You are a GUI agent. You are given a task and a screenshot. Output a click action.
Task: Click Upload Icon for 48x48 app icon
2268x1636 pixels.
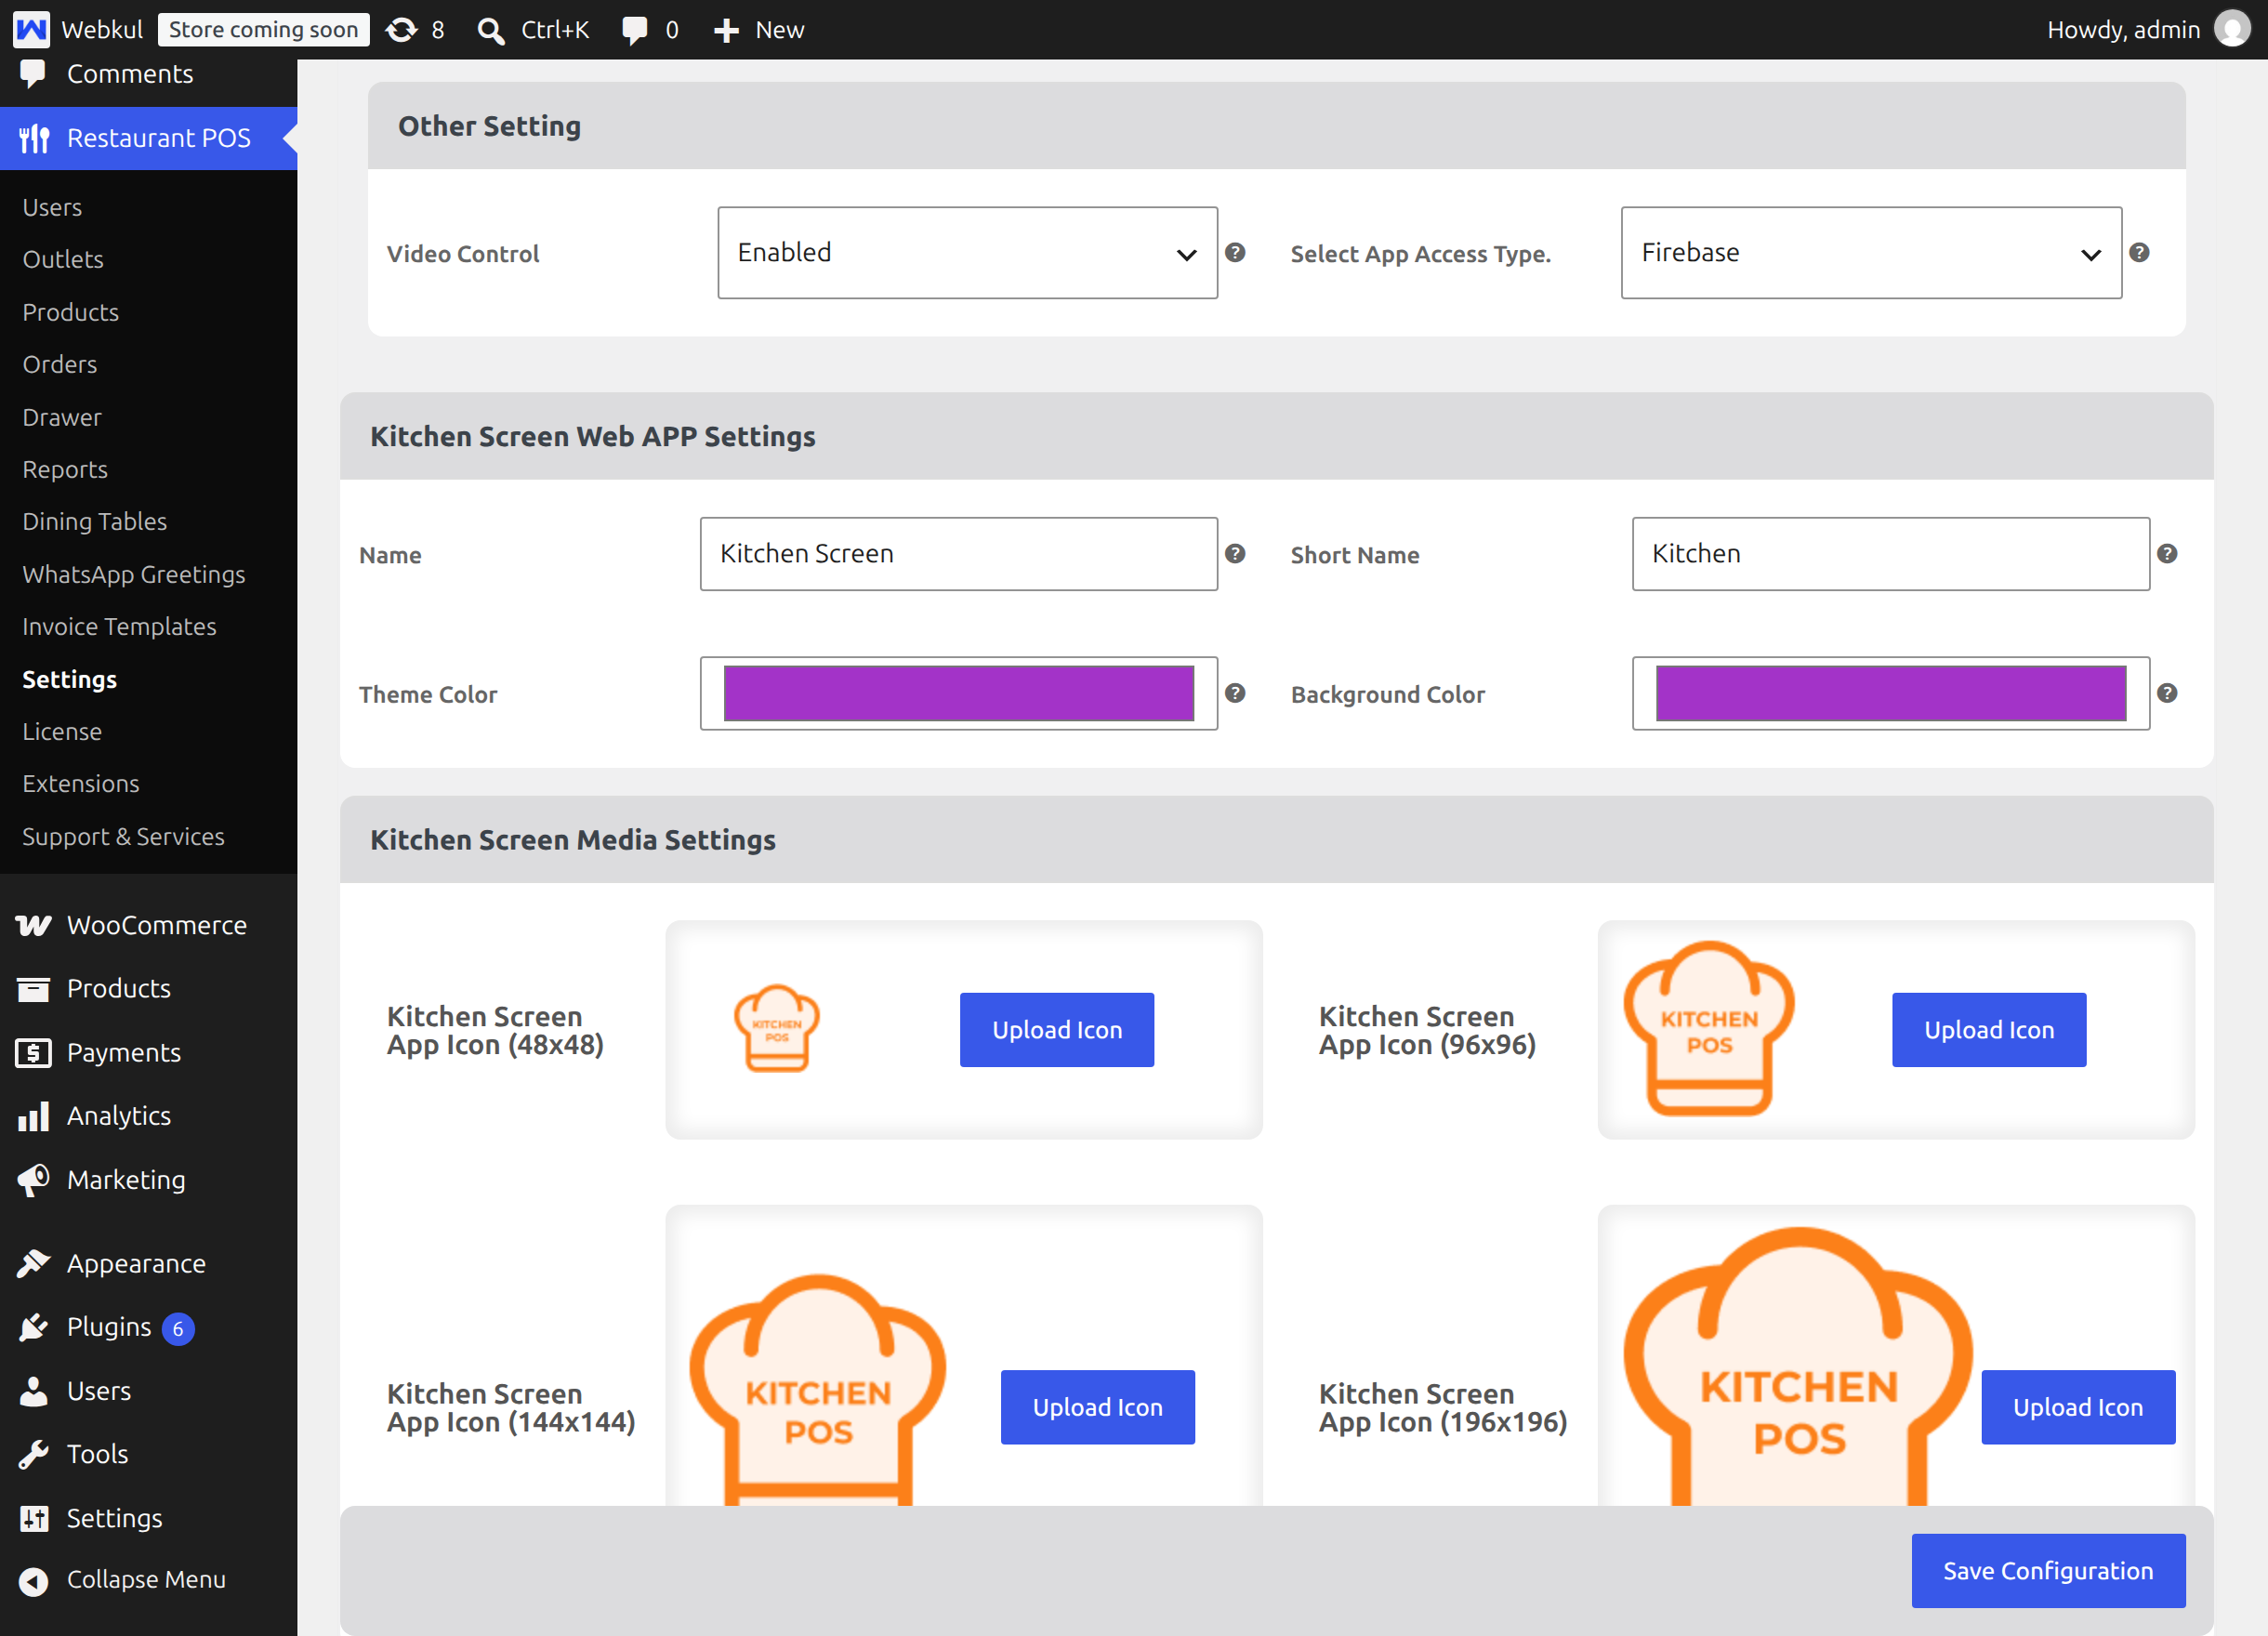1057,1030
